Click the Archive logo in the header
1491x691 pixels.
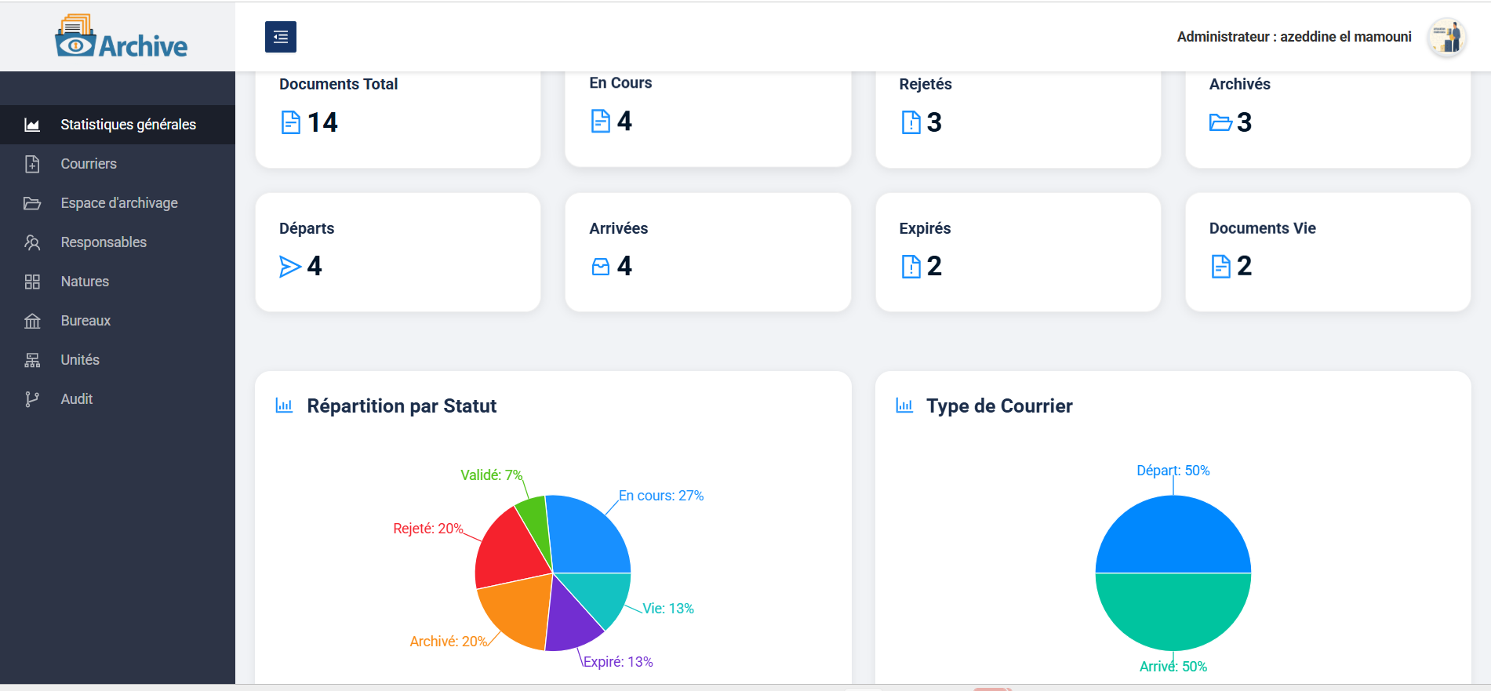(121, 37)
